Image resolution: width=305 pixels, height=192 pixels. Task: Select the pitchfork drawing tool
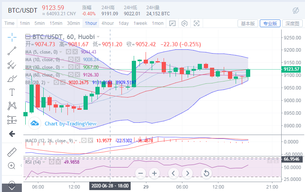(12, 64)
